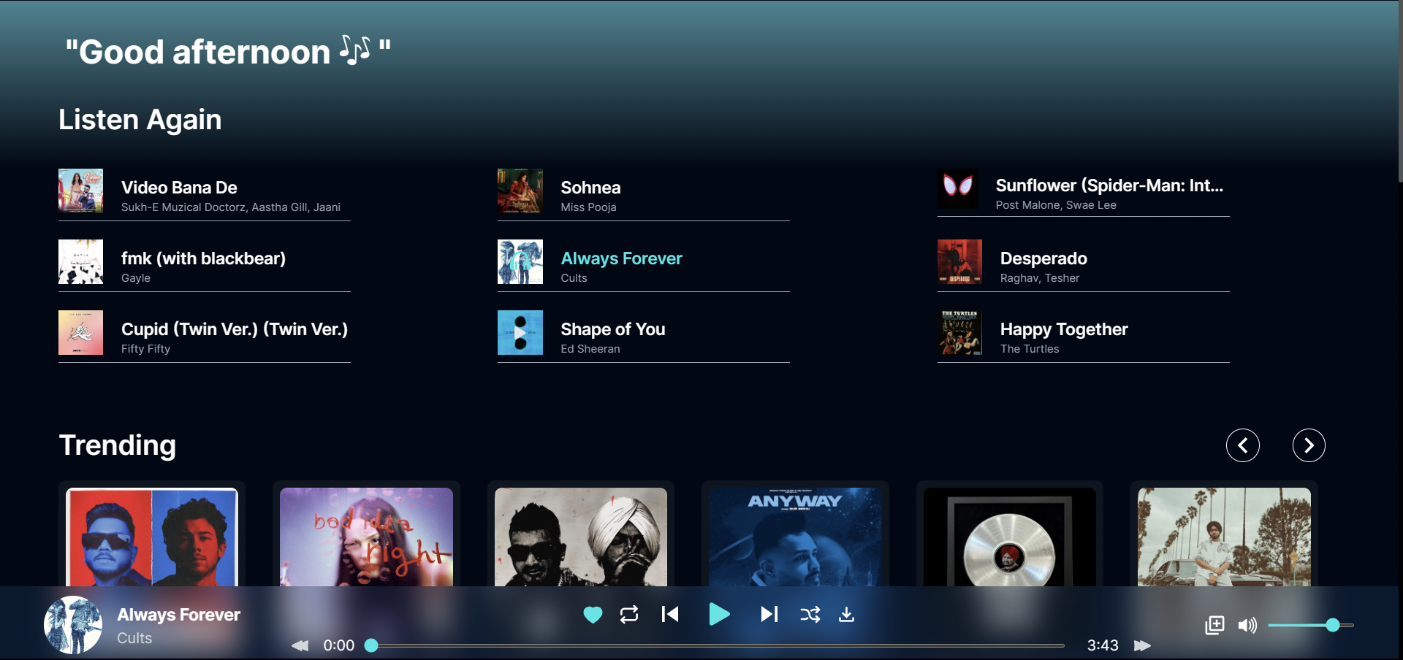Play song title Video Bana De
The height and width of the screenshot is (660, 1403).
(179, 188)
